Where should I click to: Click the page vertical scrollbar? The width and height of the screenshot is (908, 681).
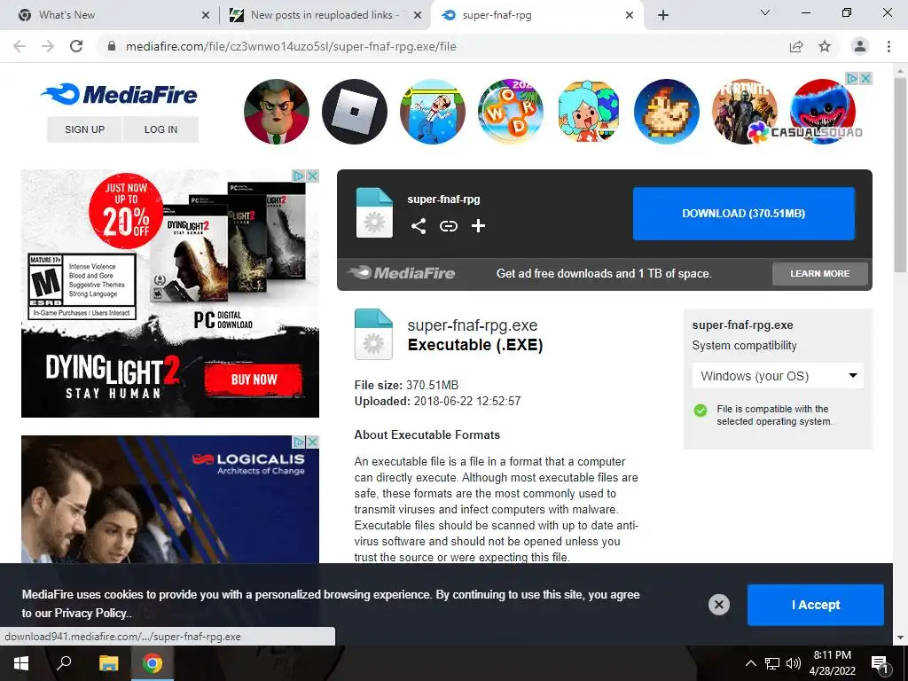click(x=899, y=174)
